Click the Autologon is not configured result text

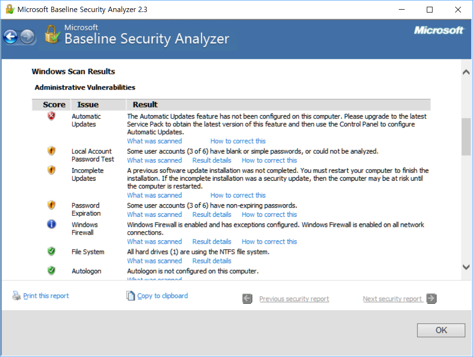[193, 271]
